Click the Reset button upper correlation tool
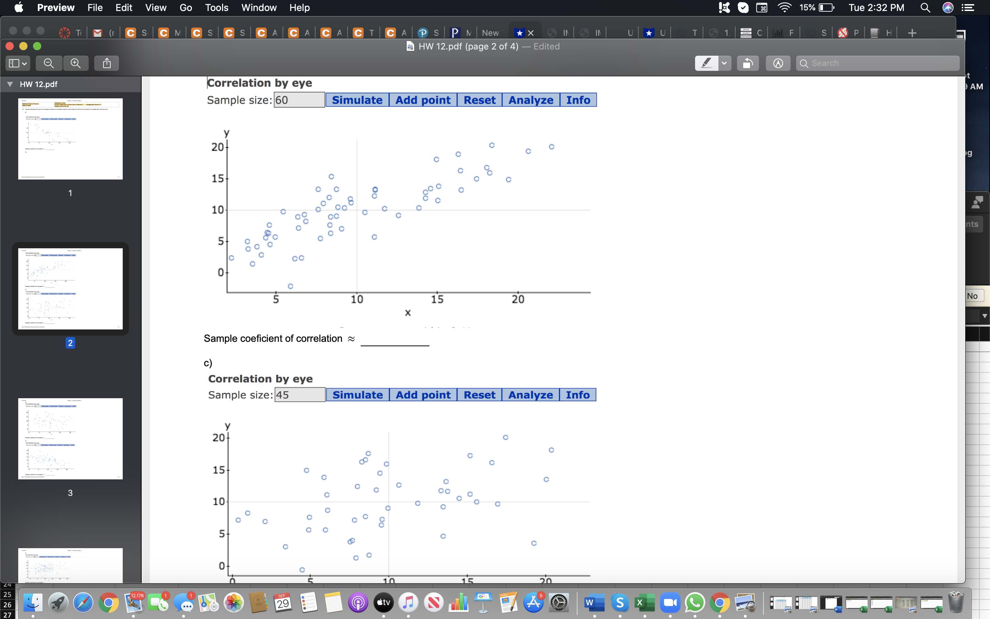Screen dimensions: 990x619 479,100
